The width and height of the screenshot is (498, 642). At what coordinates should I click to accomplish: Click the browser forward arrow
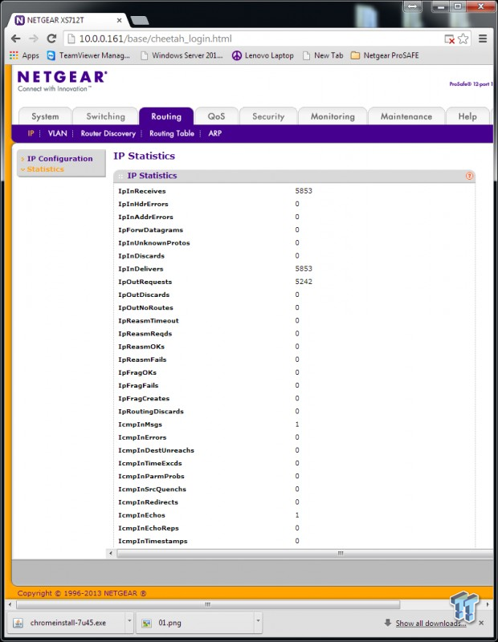tap(34, 39)
